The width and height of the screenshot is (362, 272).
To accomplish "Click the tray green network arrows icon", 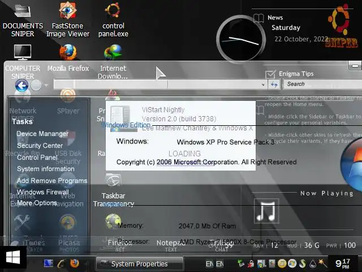I will pyautogui.click(x=242, y=263).
